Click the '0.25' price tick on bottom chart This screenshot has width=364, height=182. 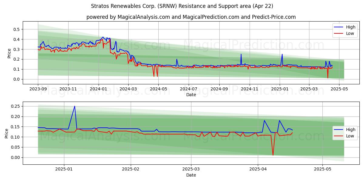pyautogui.click(x=15, y=106)
